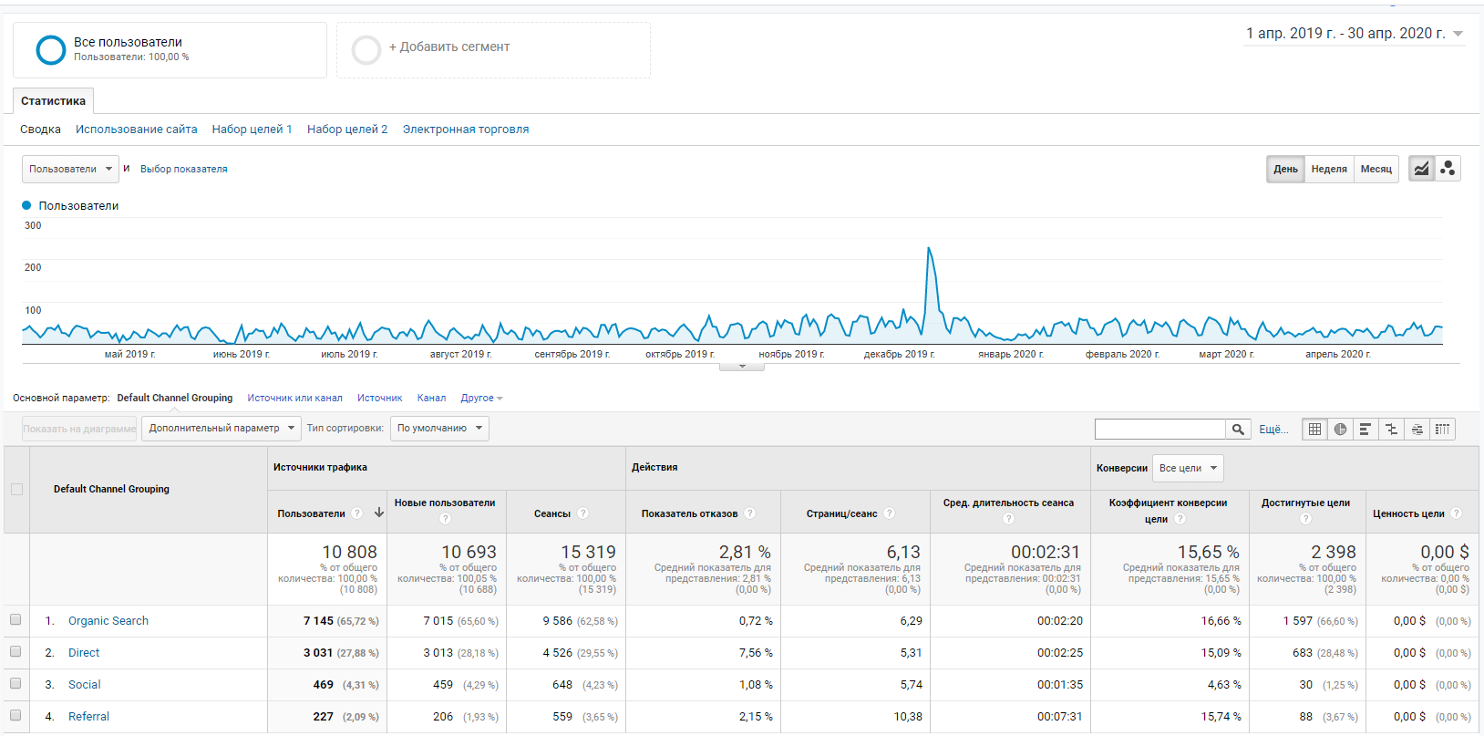Switch to motion chart view

[1448, 169]
